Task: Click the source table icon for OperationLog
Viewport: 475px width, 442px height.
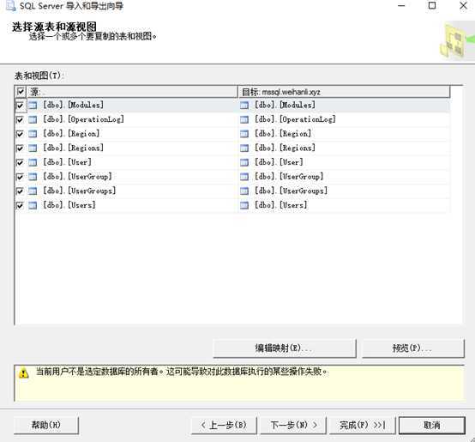Action: click(33, 119)
